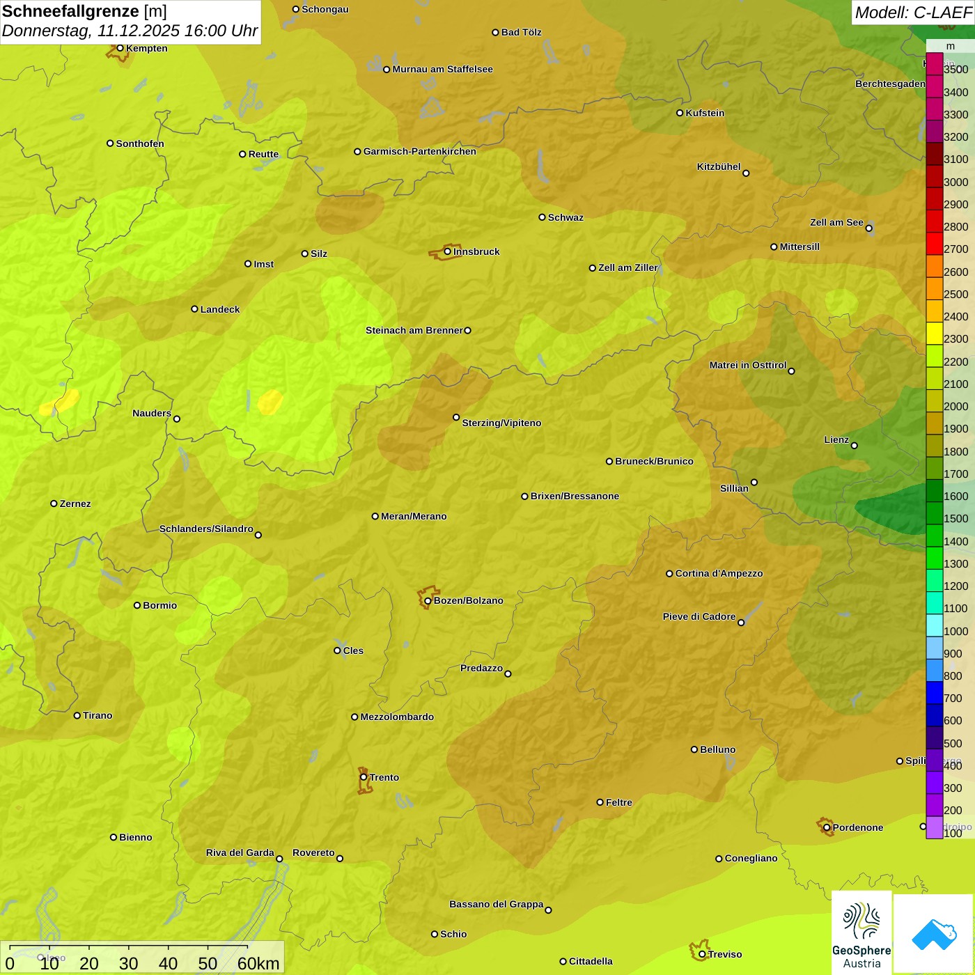Viewport: 975px width, 975px height.
Task: Click the Meran/Merano label
Action: pyautogui.click(x=414, y=516)
